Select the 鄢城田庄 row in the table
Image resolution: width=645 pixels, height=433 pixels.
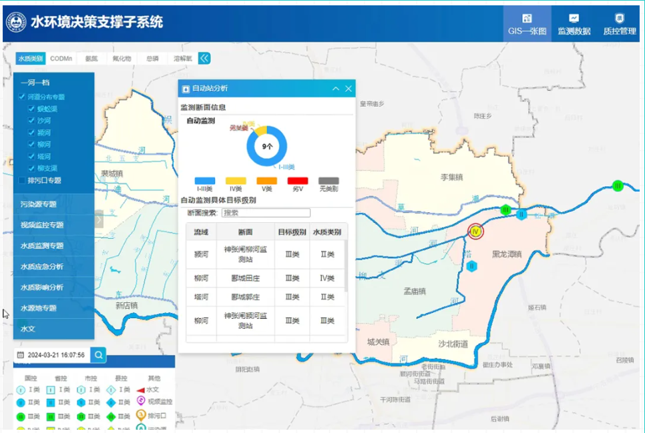245,278
